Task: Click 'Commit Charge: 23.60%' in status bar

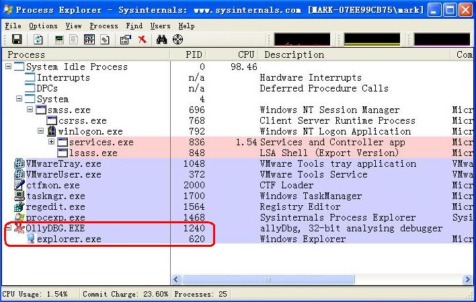Action: 125,294
